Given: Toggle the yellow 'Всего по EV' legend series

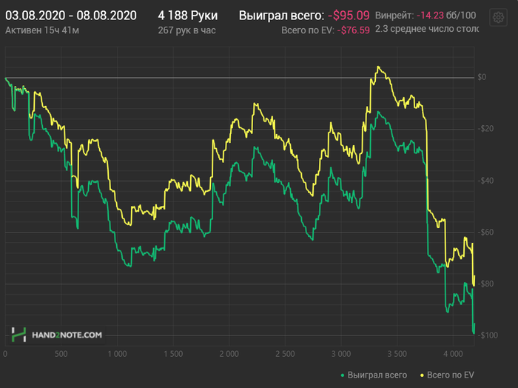Looking at the screenshot, I should (x=447, y=375).
